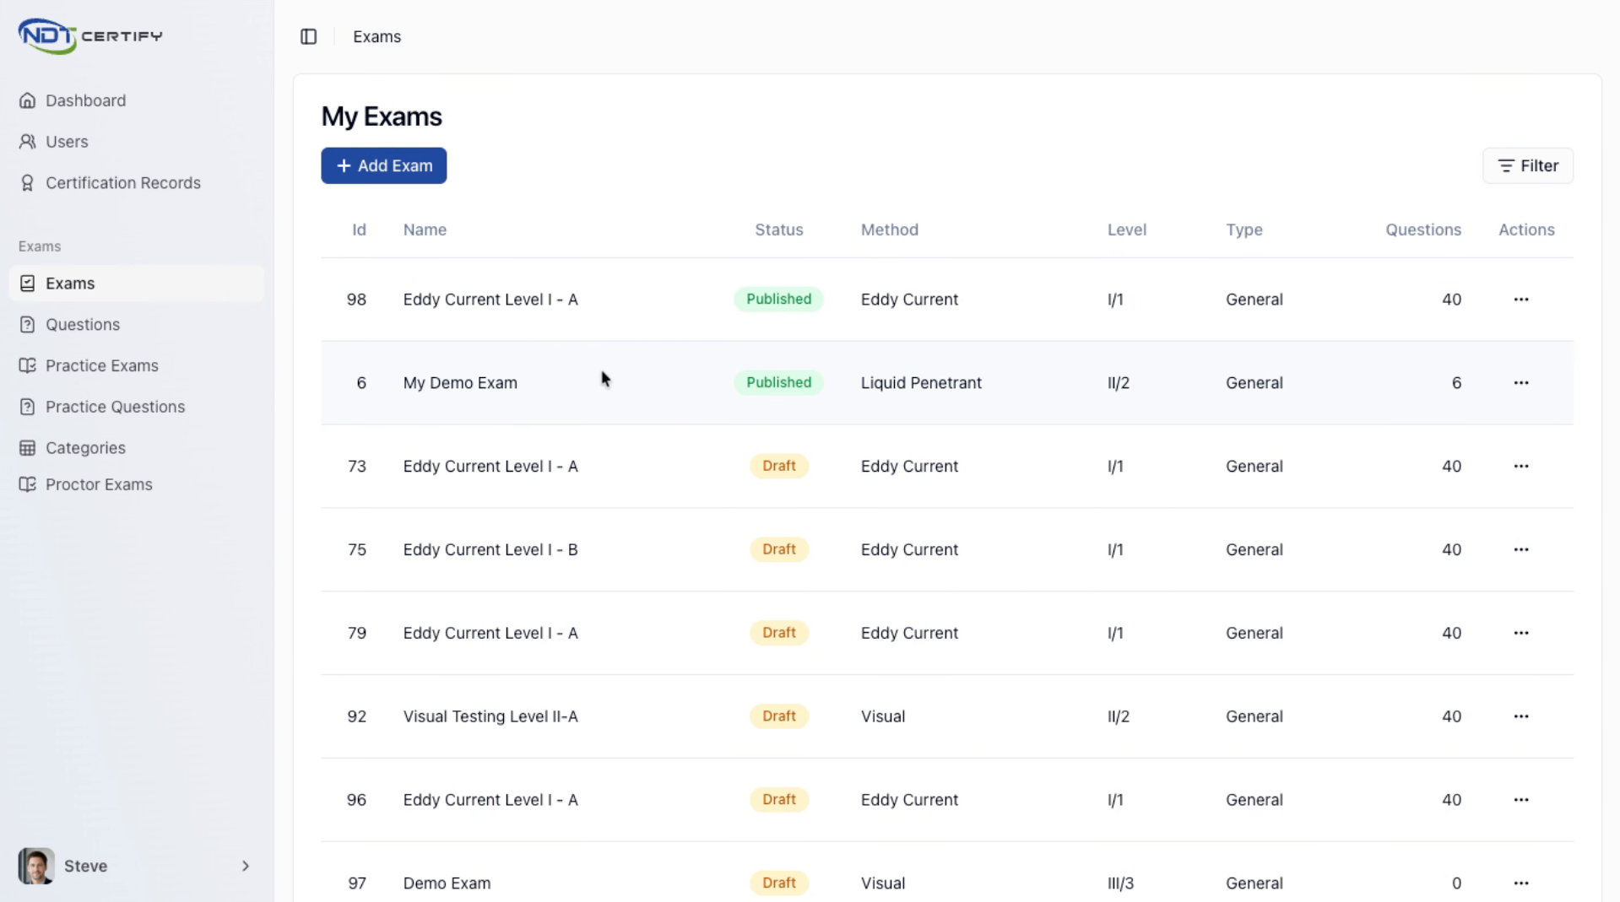Open actions menu for My Demo Exam
Image resolution: width=1620 pixels, height=902 pixels.
click(x=1520, y=383)
